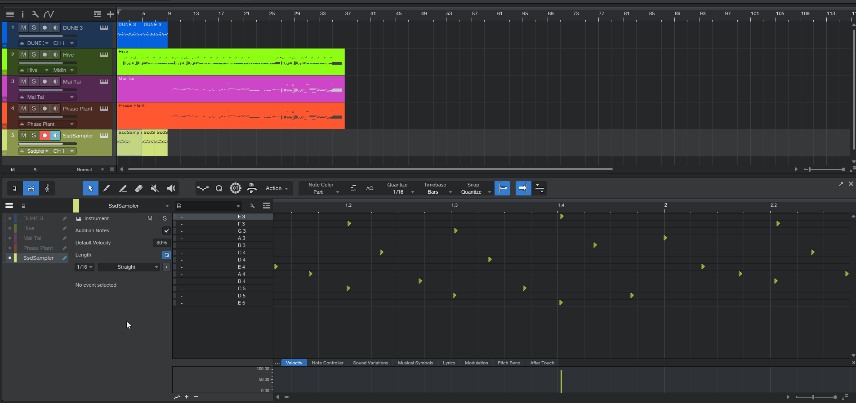Toggle the Autoscroll arrow button

[523, 188]
